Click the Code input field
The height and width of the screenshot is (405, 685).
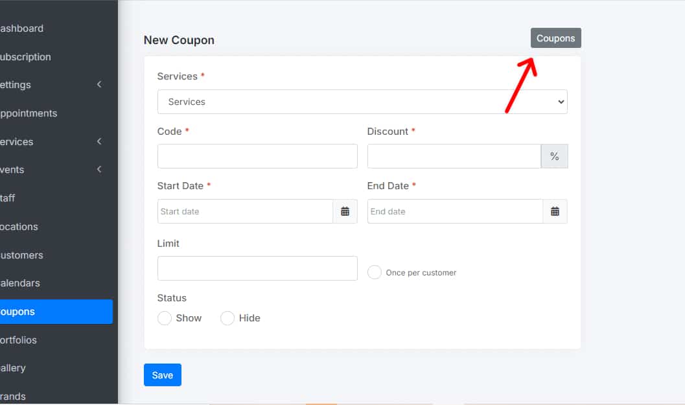[x=257, y=156]
